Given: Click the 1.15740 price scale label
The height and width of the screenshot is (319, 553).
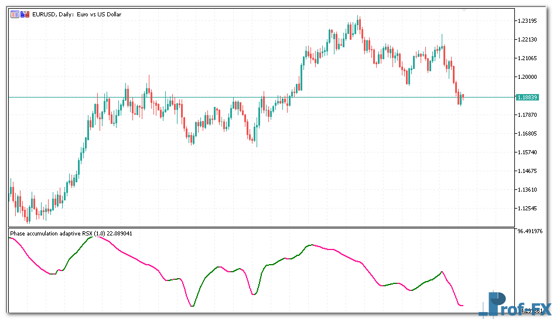Looking at the screenshot, I should 528,152.
